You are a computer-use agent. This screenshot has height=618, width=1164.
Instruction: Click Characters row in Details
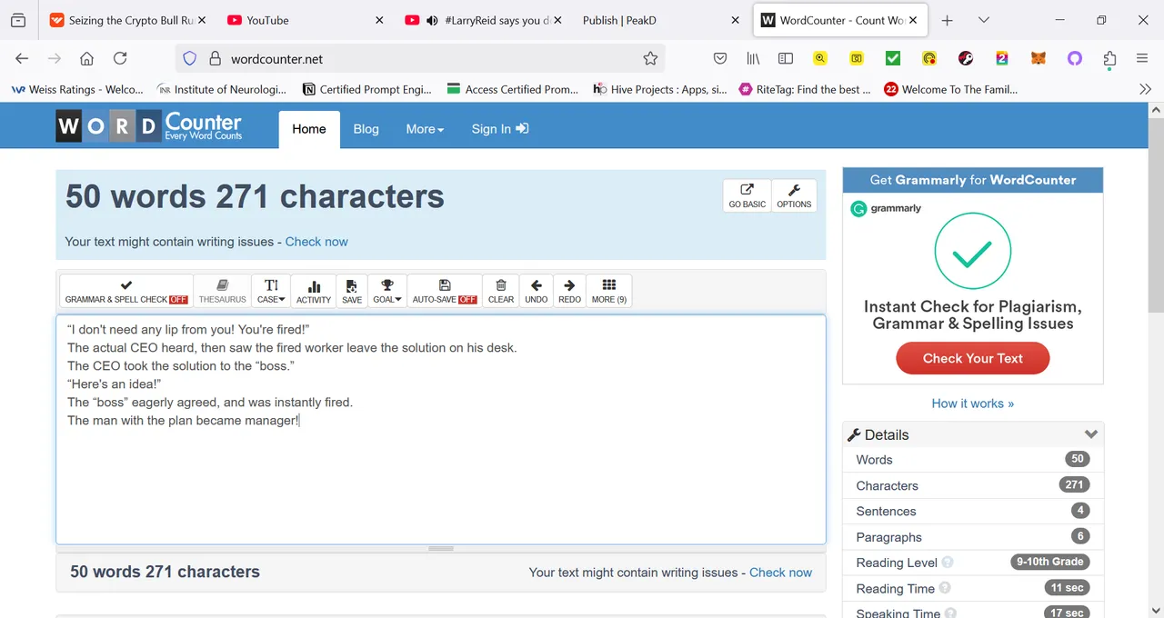pyautogui.click(x=973, y=485)
